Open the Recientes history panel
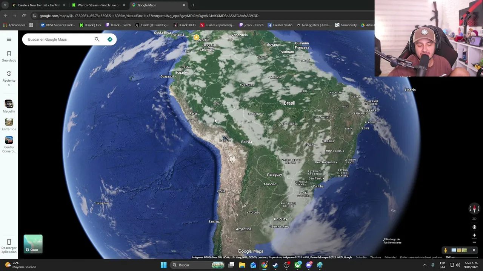The width and height of the screenshot is (483, 271). pyautogui.click(x=9, y=78)
